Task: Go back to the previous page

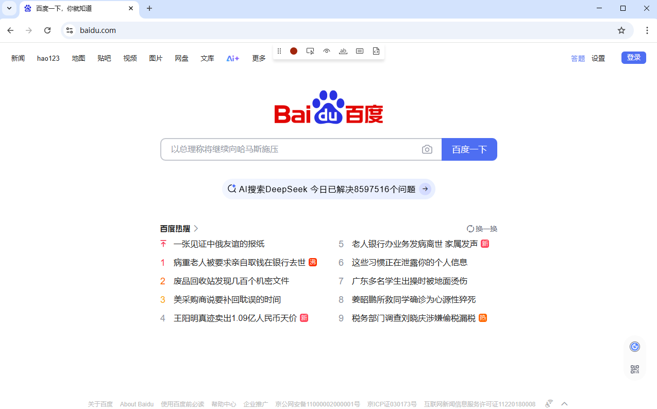Action: [10, 30]
